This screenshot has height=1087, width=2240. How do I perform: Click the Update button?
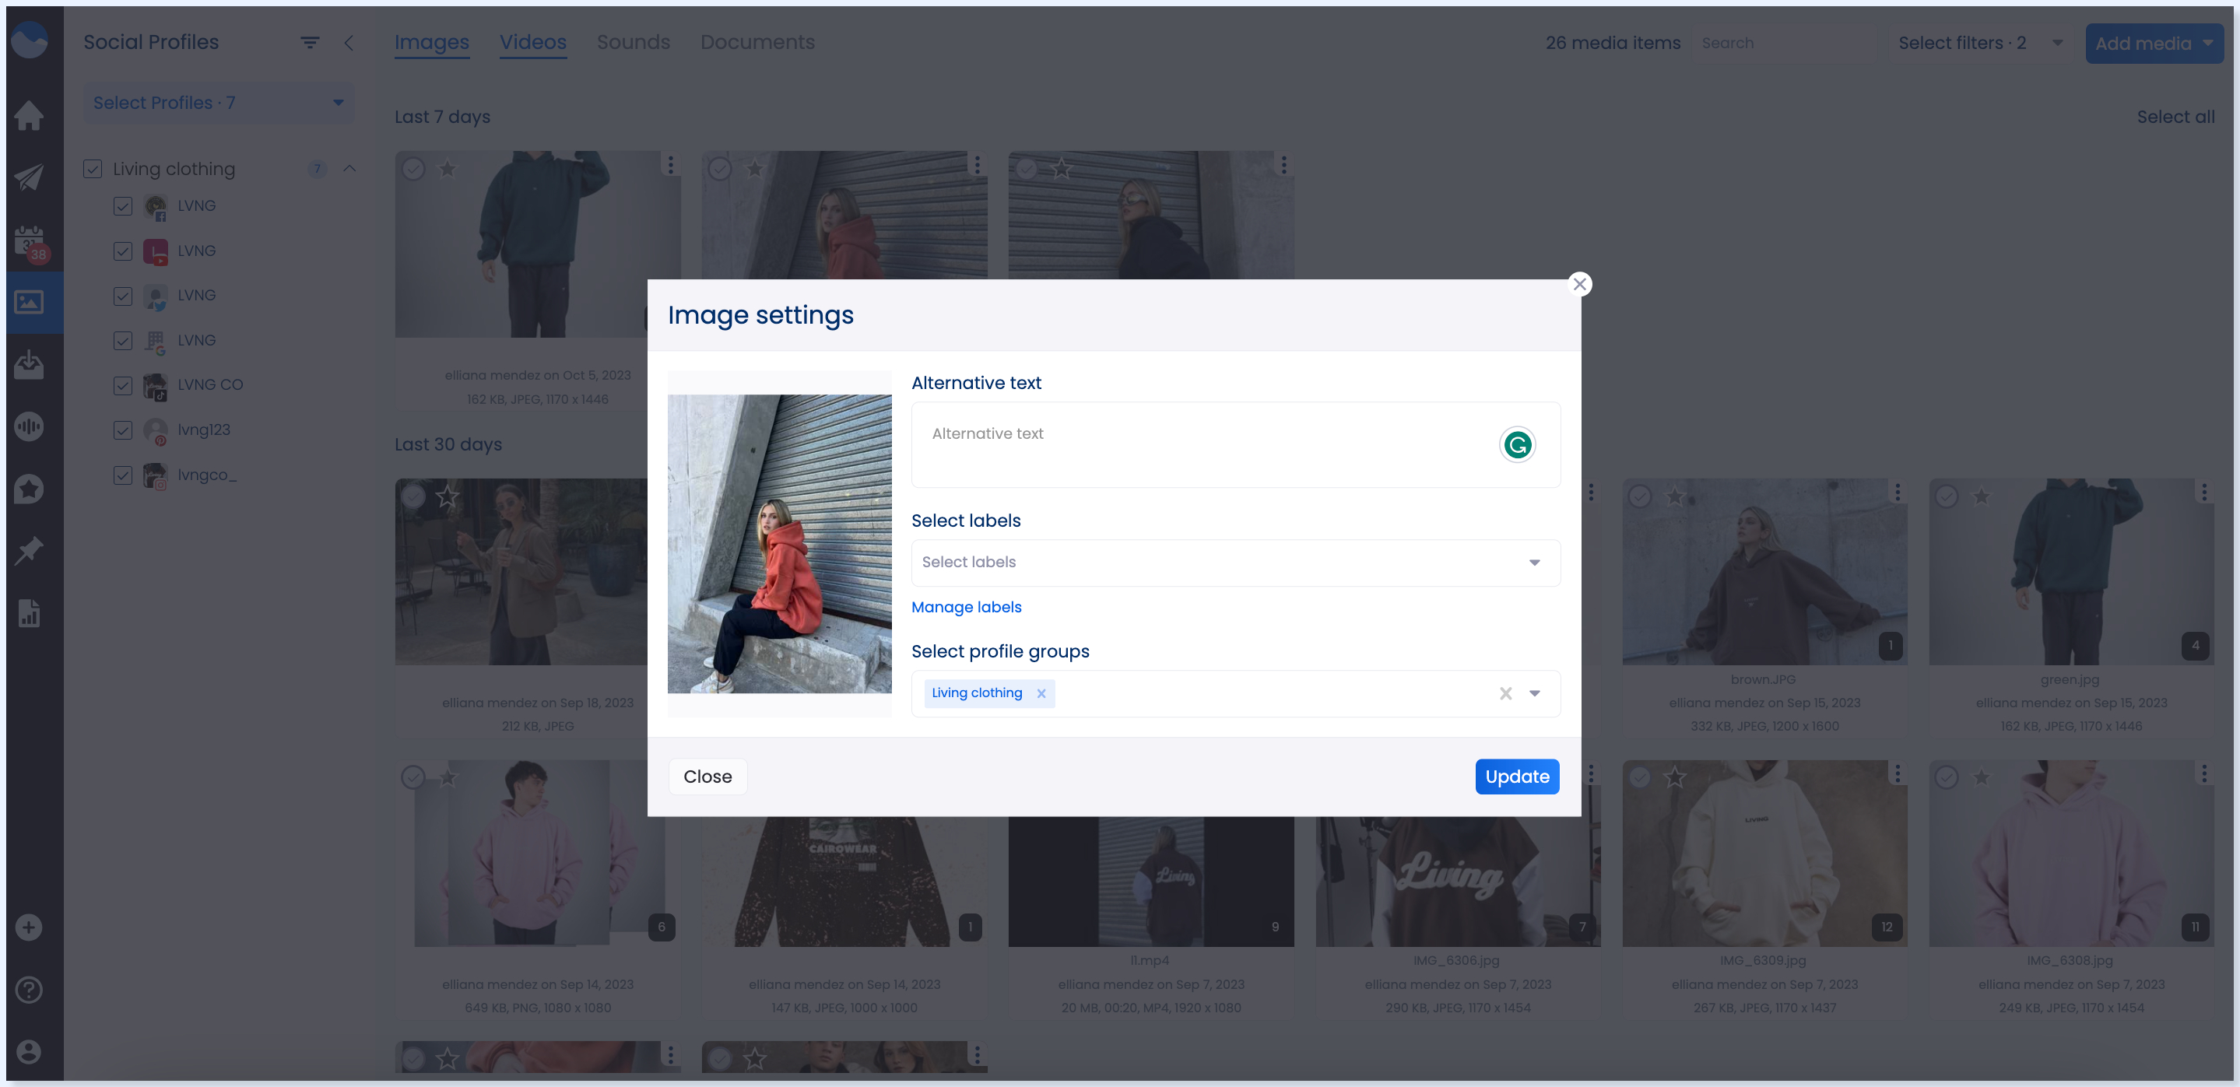pos(1516,777)
